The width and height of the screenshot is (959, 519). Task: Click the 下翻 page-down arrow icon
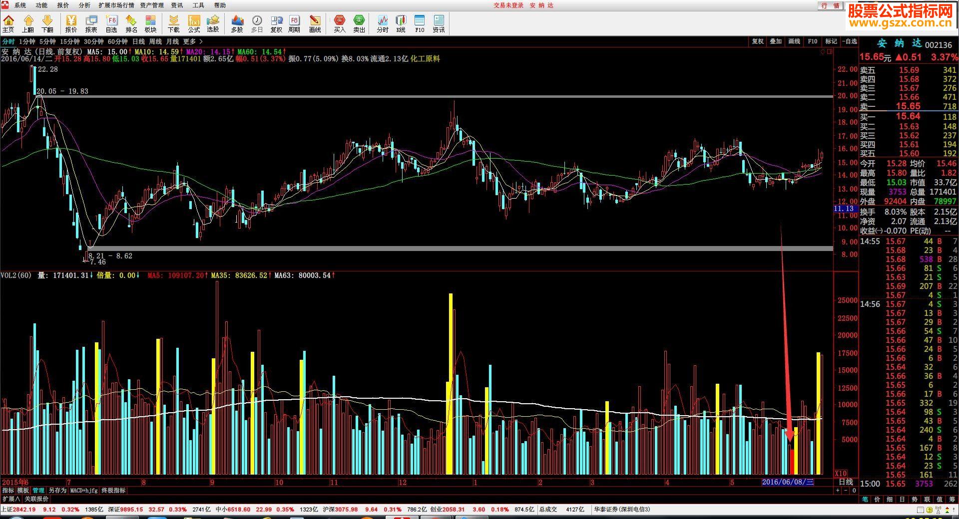click(47, 23)
